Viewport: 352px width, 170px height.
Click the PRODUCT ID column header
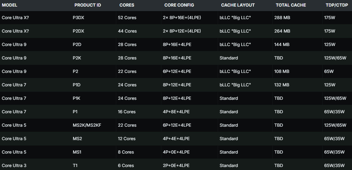point(88,5)
